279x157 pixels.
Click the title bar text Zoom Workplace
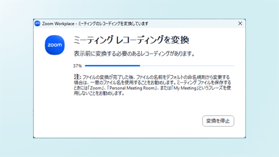pos(58,24)
